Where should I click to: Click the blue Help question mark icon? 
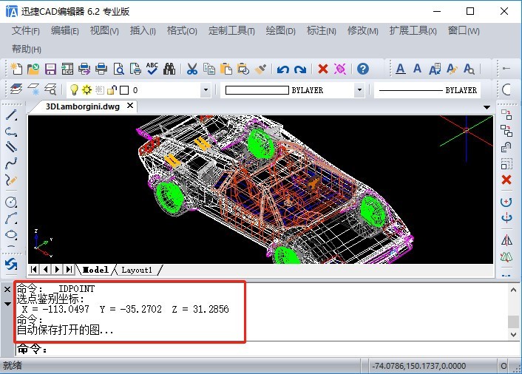(x=362, y=69)
